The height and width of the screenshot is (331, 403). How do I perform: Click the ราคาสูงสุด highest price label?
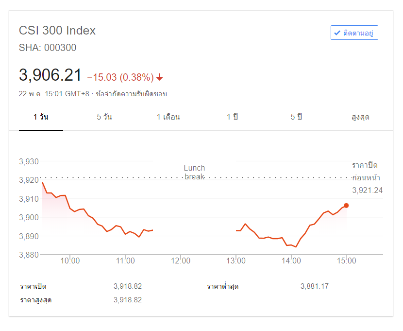click(x=36, y=300)
